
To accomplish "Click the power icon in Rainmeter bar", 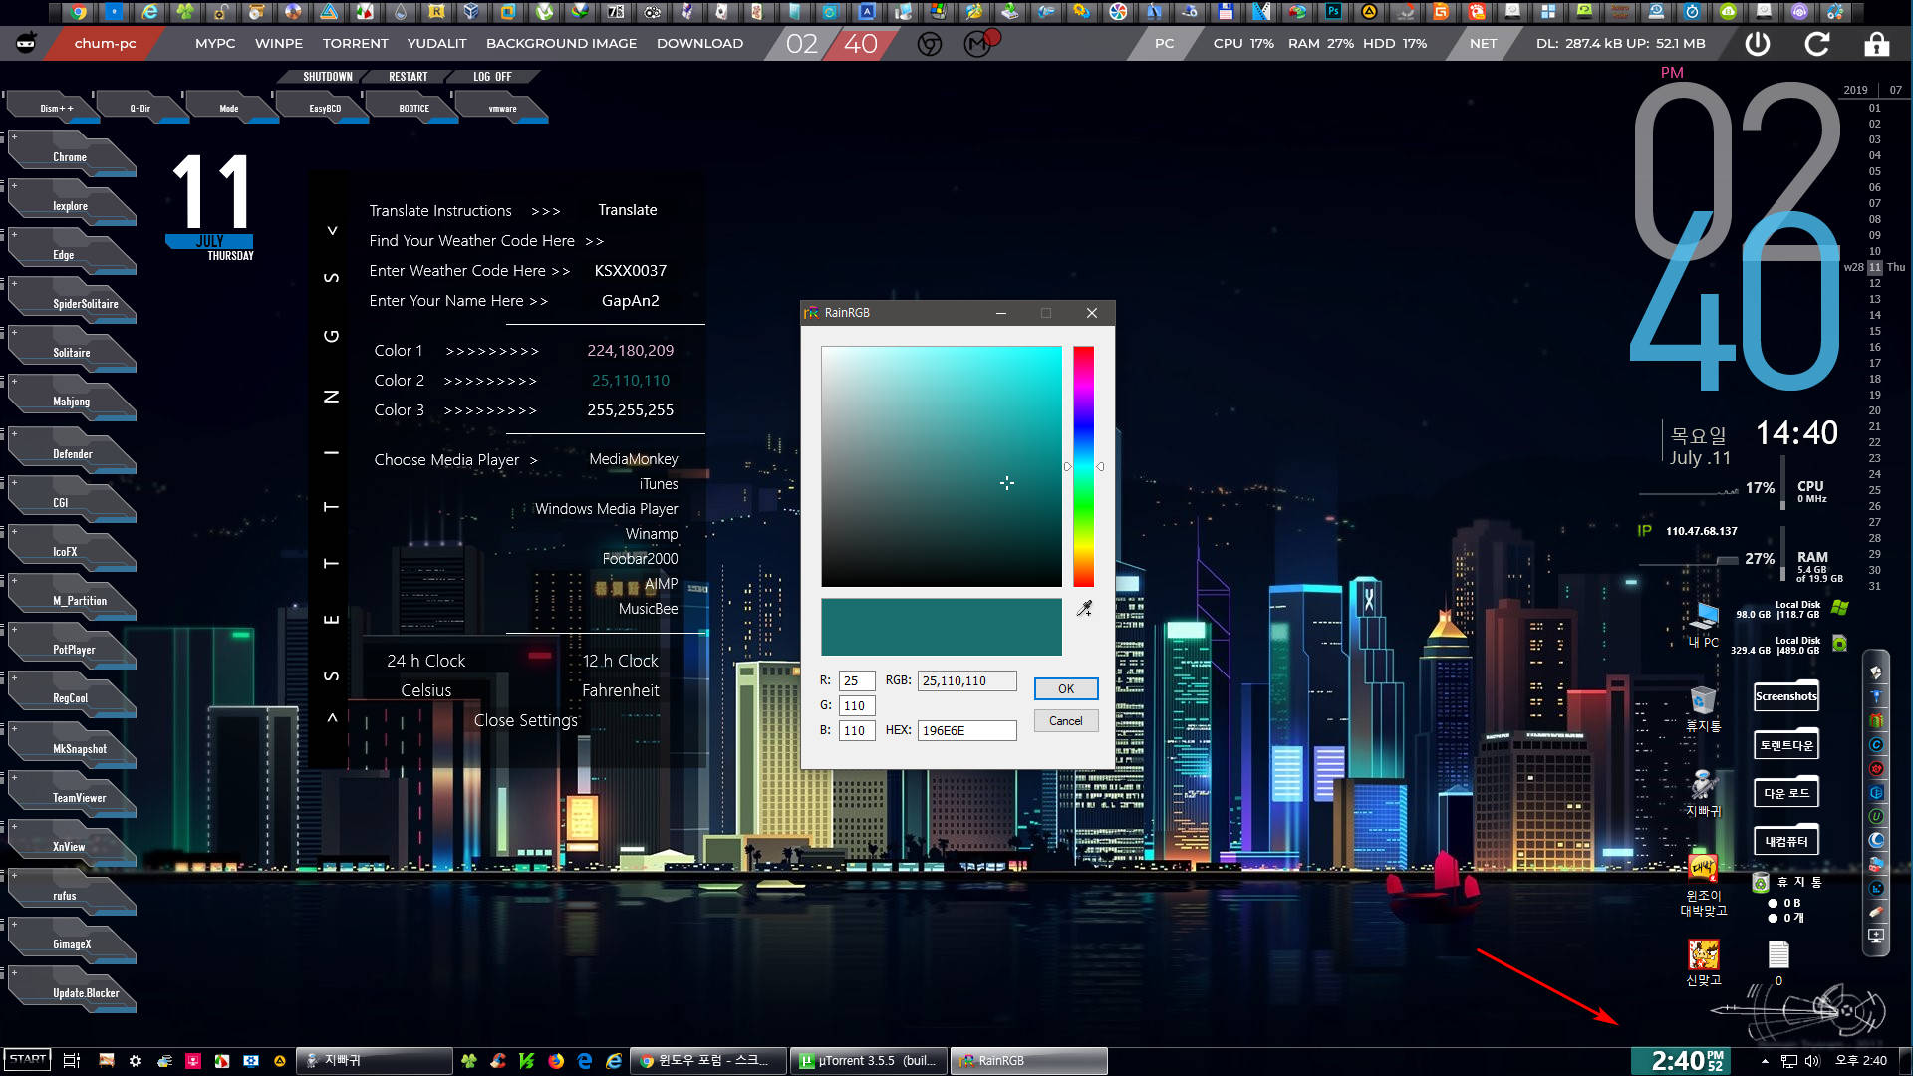I will point(1758,44).
